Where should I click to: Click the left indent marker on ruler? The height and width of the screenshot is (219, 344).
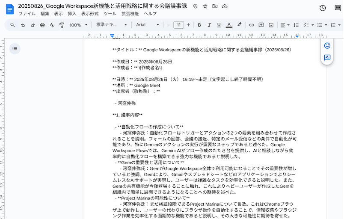pyautogui.click(x=113, y=36)
